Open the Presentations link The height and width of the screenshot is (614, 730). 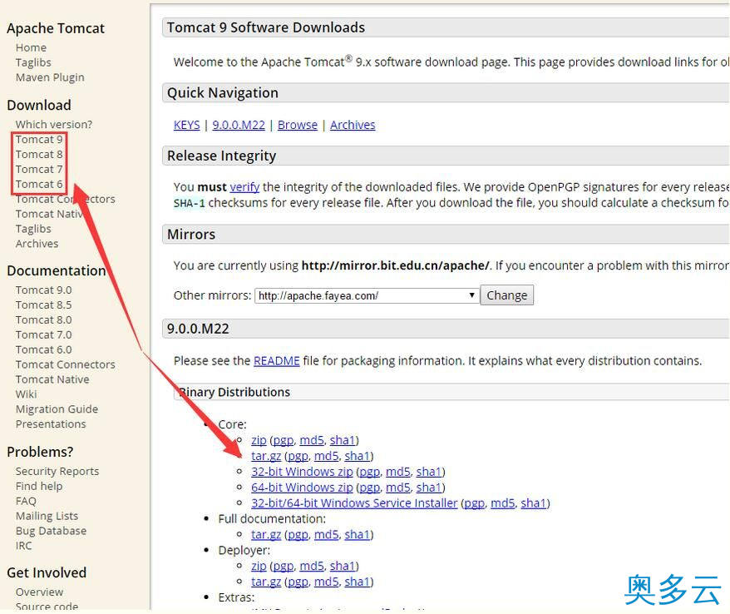[x=51, y=424]
